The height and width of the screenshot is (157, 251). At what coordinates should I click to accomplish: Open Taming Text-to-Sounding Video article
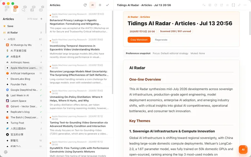pyautogui.click(x=79, y=125)
